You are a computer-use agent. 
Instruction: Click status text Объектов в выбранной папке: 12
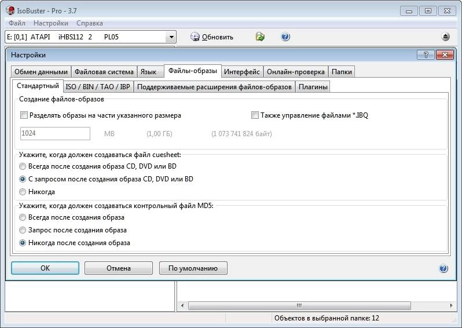327,318
